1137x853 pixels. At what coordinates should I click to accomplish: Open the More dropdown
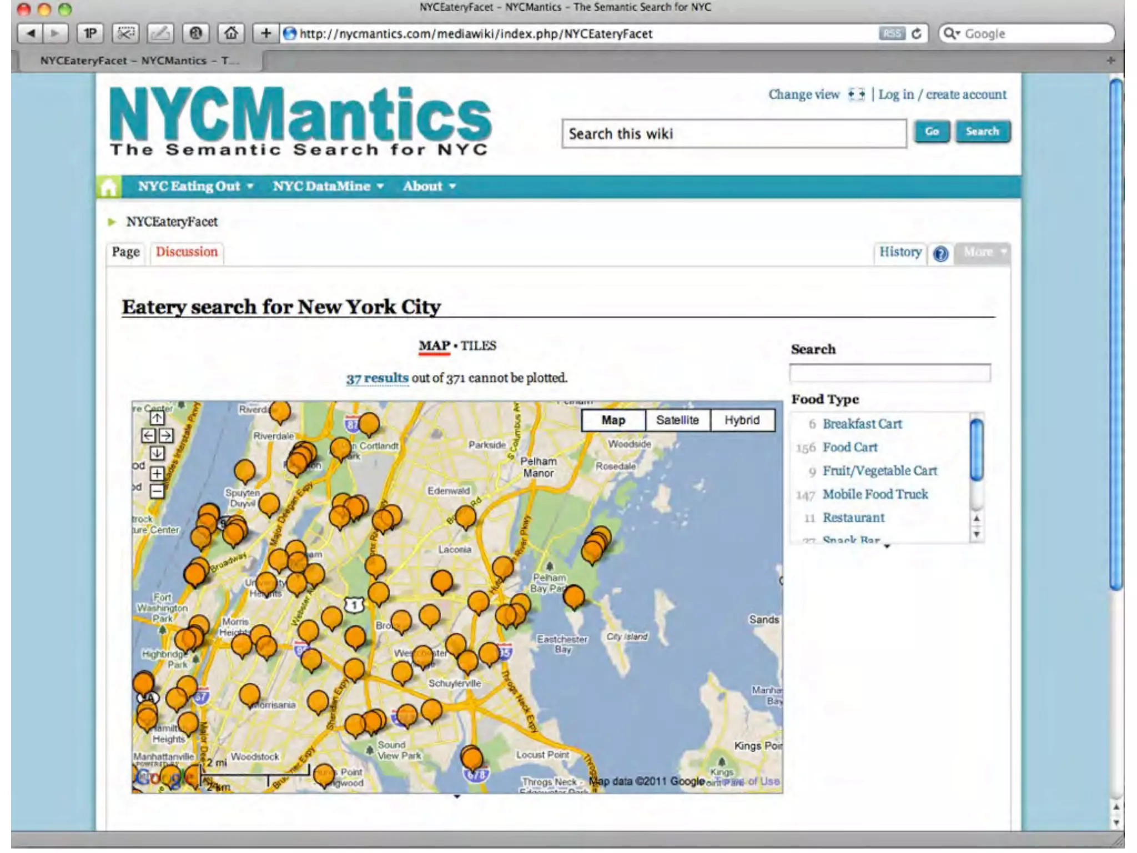pyautogui.click(x=983, y=252)
